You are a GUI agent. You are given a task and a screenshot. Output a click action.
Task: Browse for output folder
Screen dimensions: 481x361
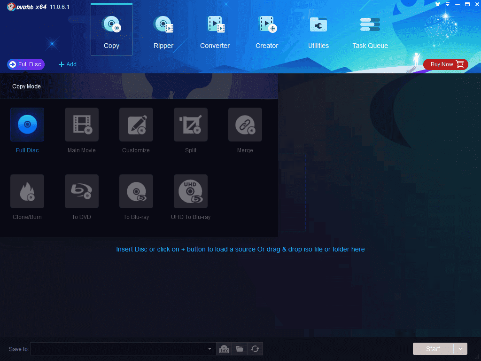pos(240,349)
